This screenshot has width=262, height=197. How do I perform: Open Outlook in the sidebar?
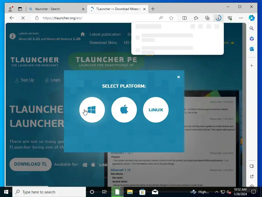pos(252,49)
